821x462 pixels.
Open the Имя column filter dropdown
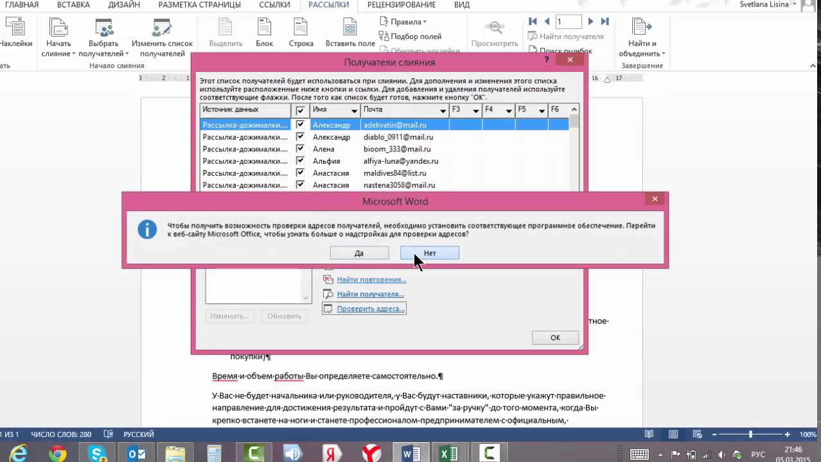click(354, 111)
